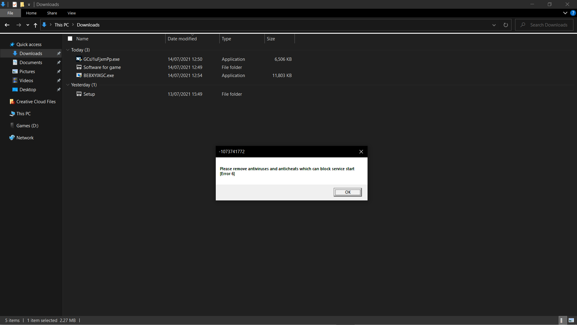Open the Share ribbon tab
Image resolution: width=577 pixels, height=325 pixels.
click(x=52, y=13)
